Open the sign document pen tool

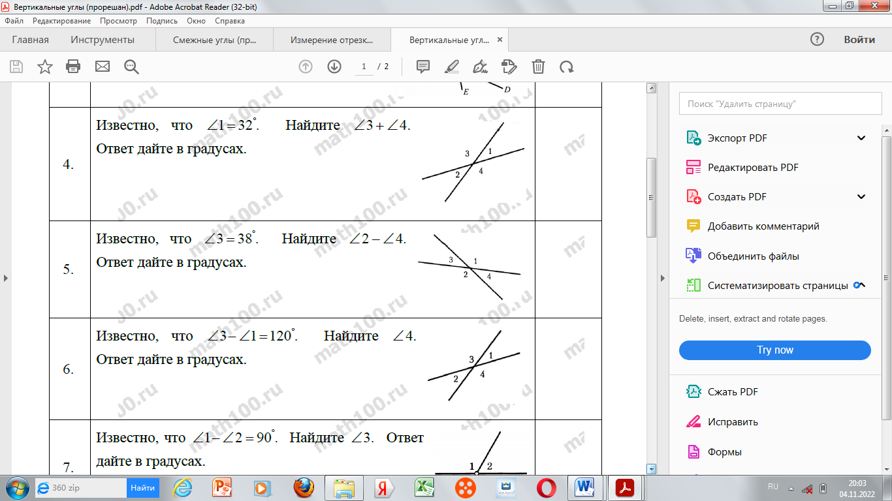[481, 67]
